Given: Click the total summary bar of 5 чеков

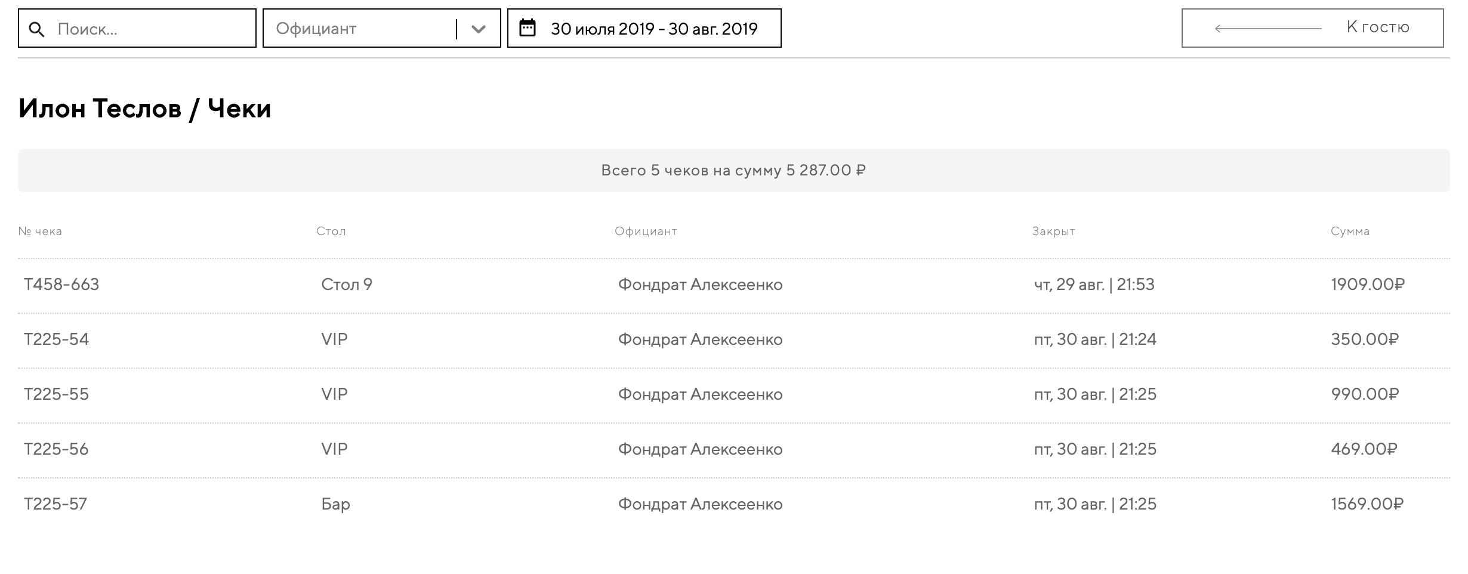Looking at the screenshot, I should (x=733, y=171).
